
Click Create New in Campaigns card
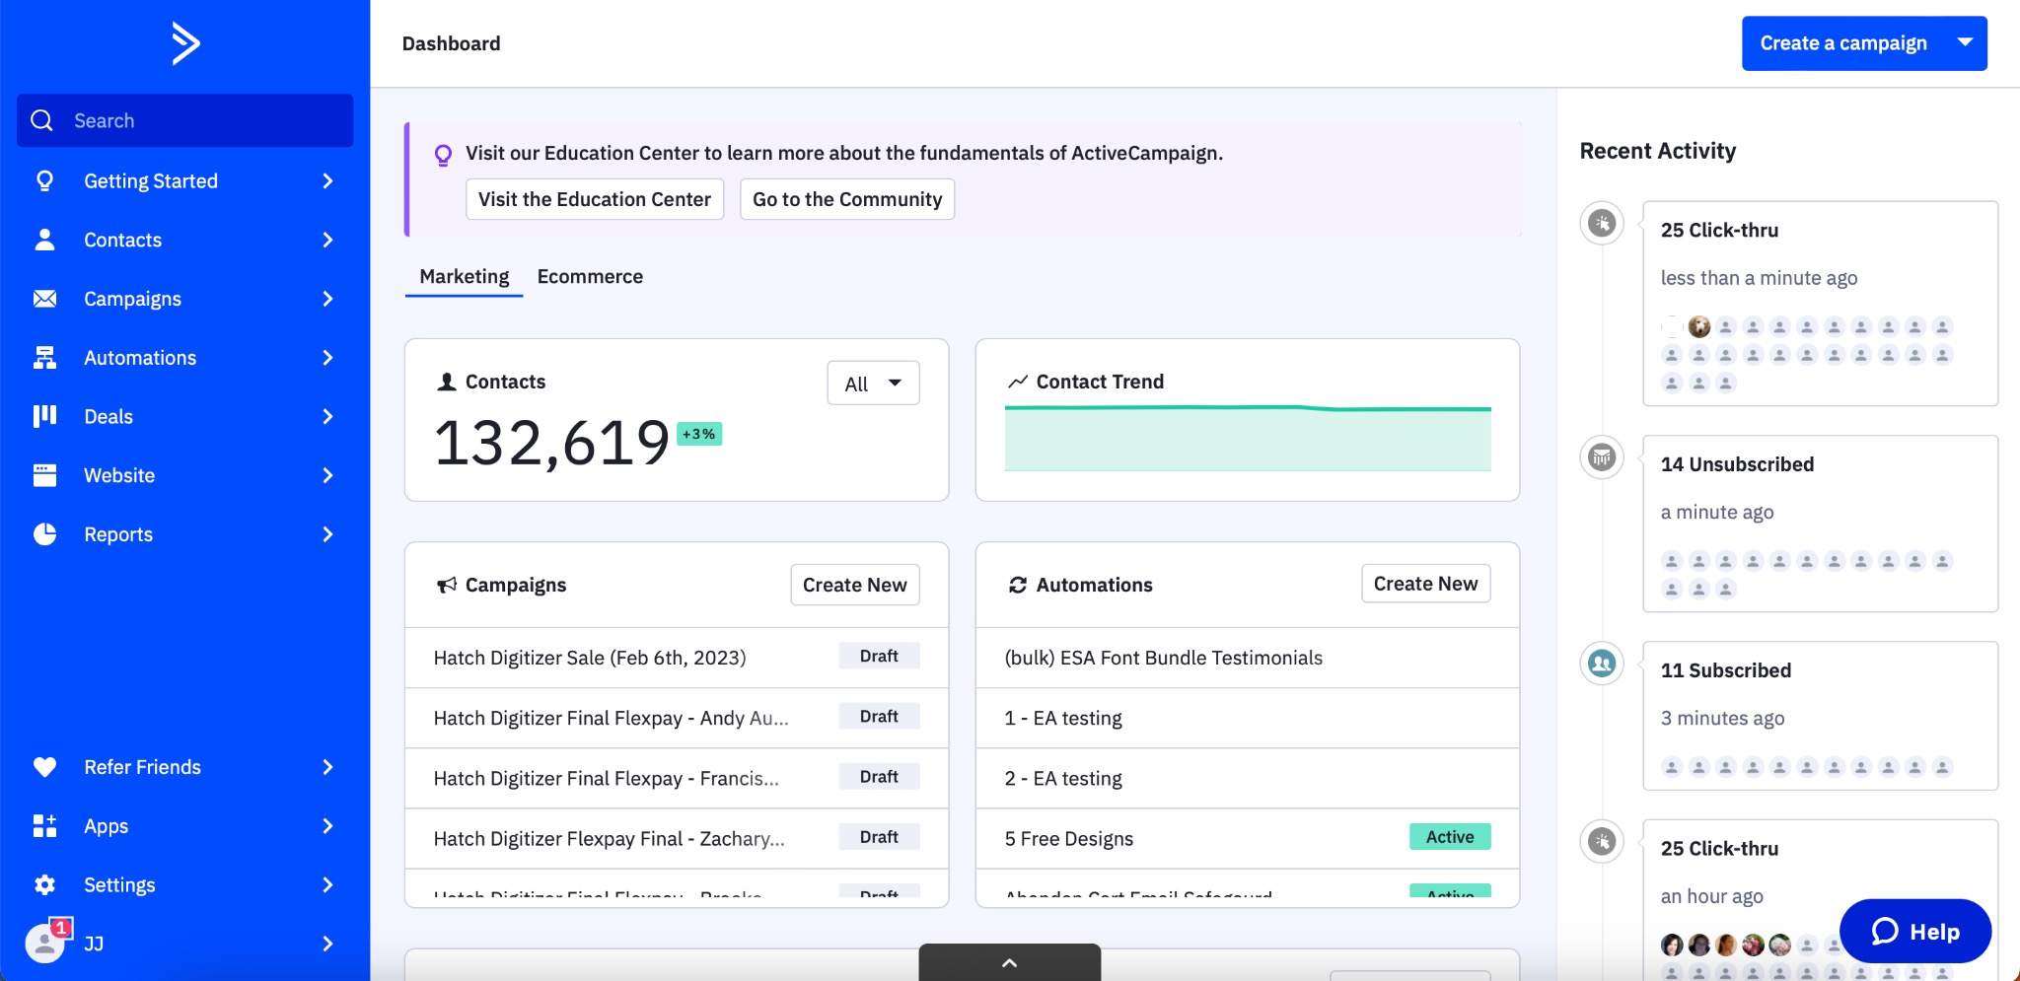[855, 585]
